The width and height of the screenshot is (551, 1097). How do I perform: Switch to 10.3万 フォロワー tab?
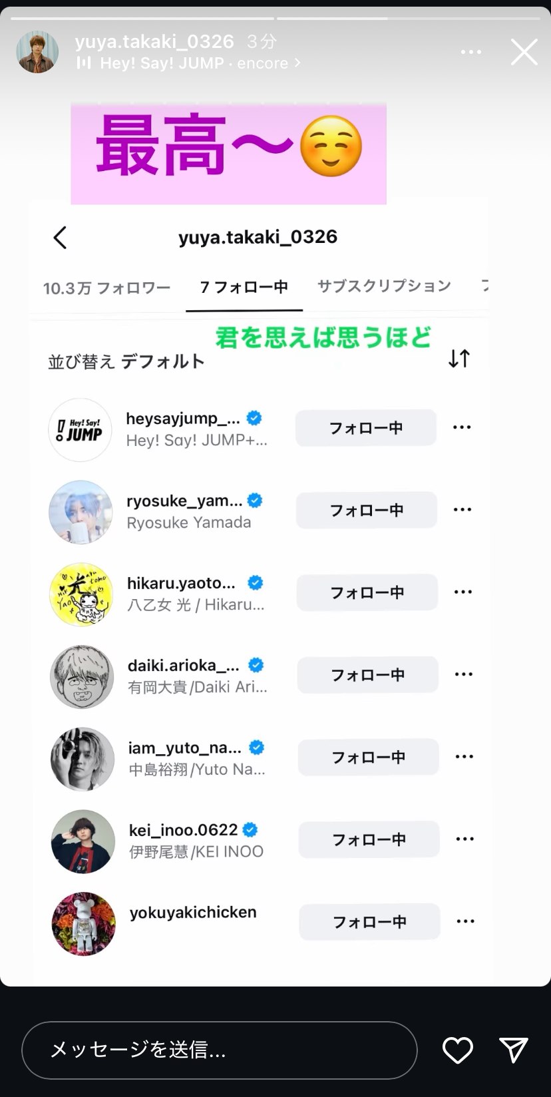107,288
